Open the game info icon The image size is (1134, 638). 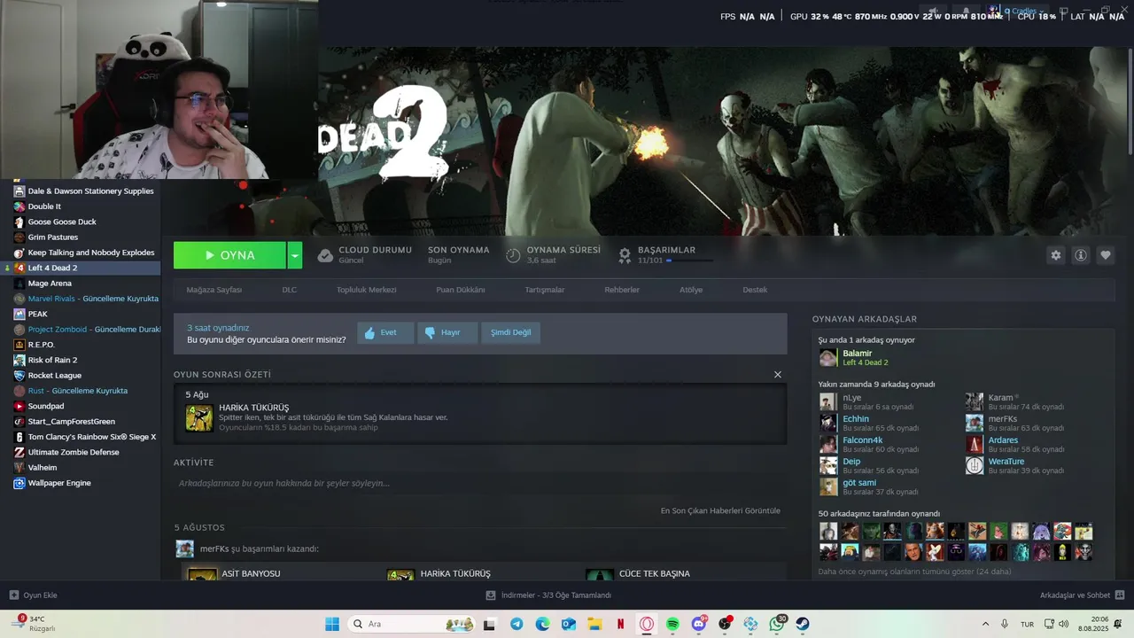(1081, 255)
